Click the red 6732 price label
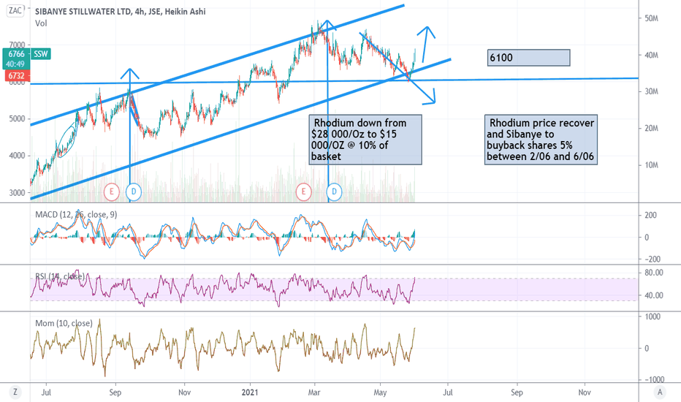Viewport: 681px width, 402px height. click(17, 75)
